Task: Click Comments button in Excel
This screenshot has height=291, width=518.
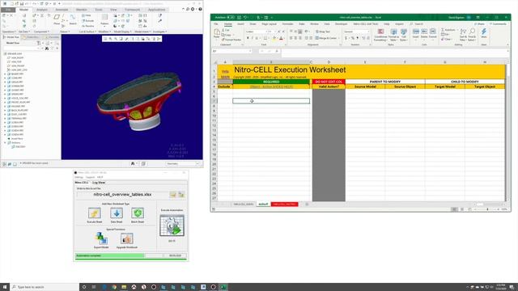Action: [x=498, y=24]
